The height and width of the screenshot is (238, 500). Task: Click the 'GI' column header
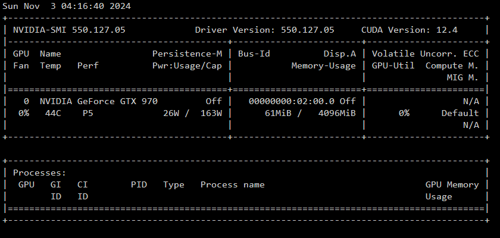pyautogui.click(x=56, y=185)
